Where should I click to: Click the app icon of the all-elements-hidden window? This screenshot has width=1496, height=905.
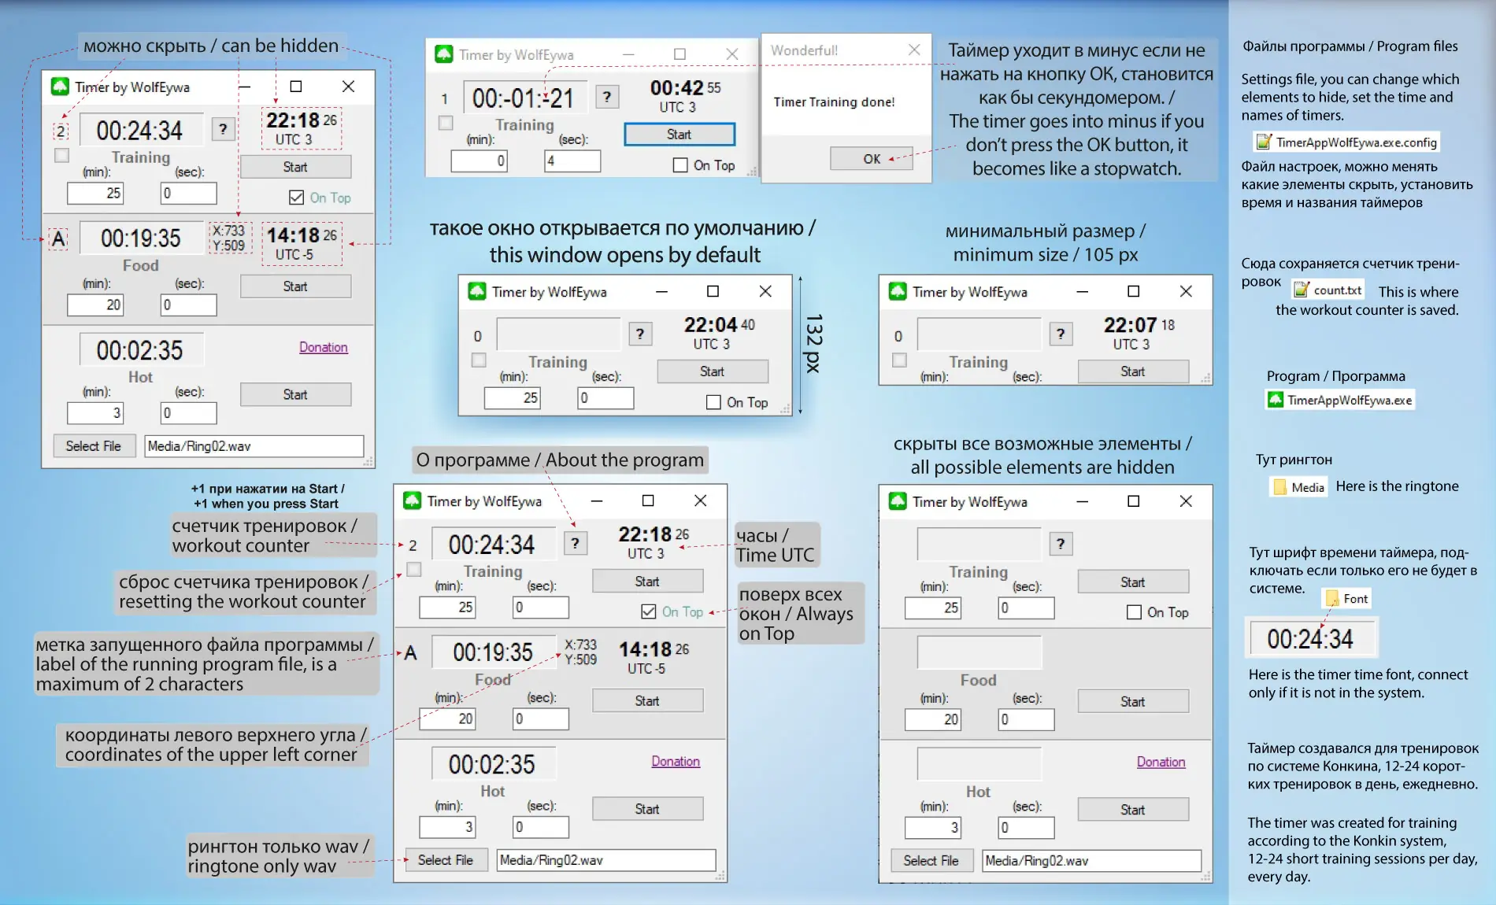click(898, 501)
